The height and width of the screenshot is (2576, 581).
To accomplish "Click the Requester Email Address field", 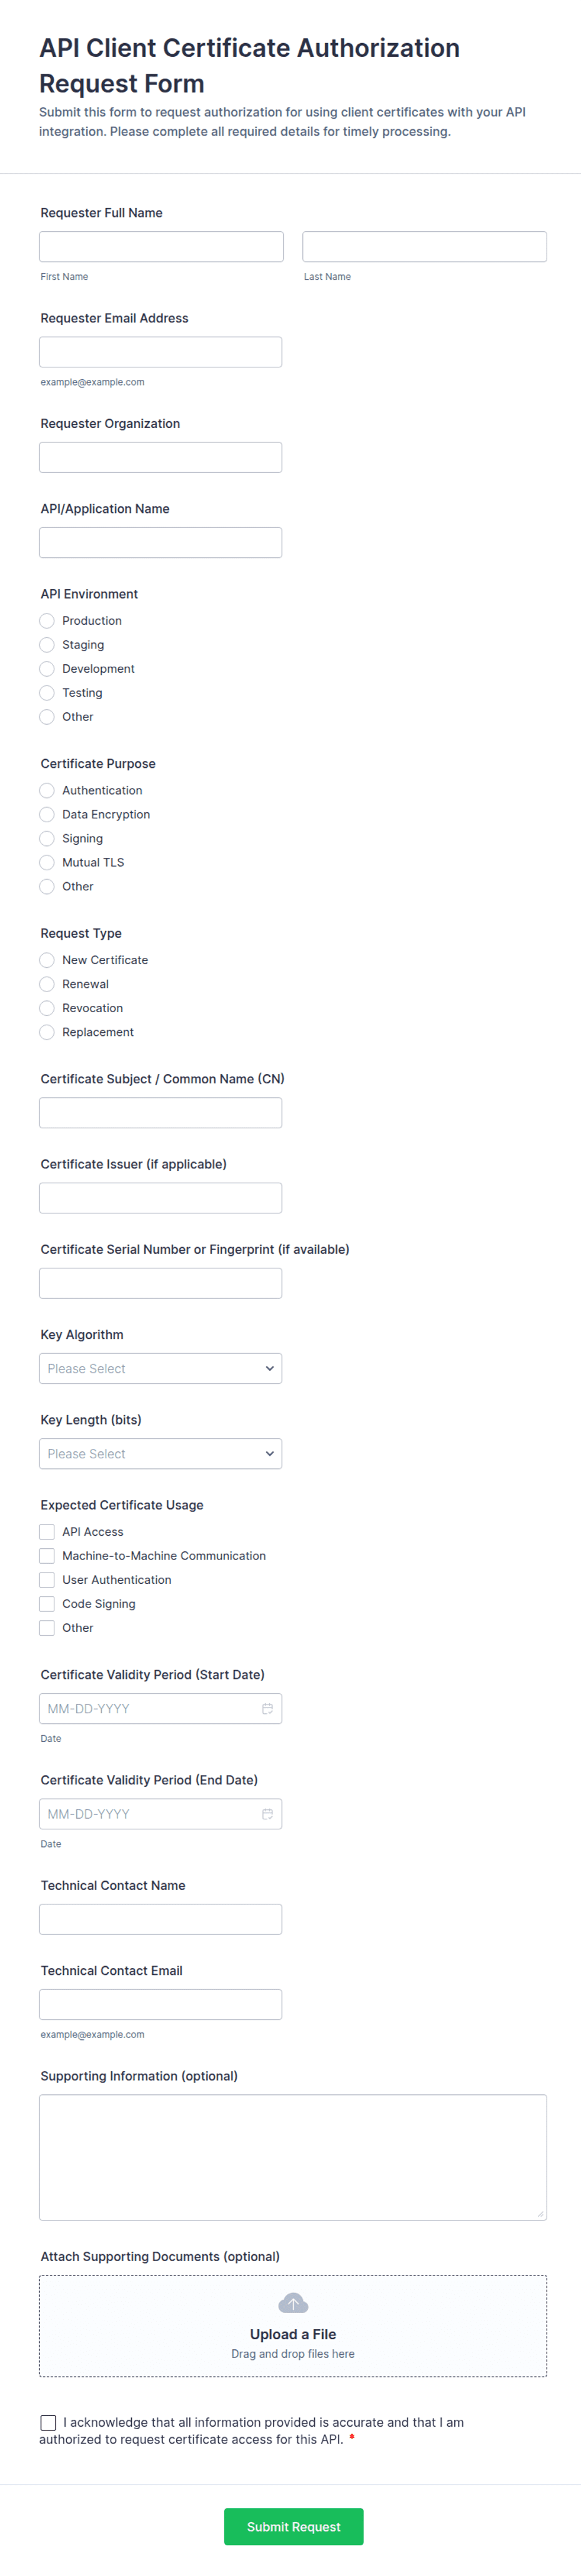I will click(160, 352).
